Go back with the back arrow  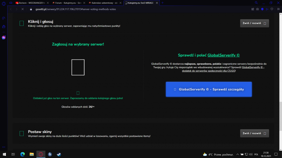pyautogui.click(x=11, y=9)
